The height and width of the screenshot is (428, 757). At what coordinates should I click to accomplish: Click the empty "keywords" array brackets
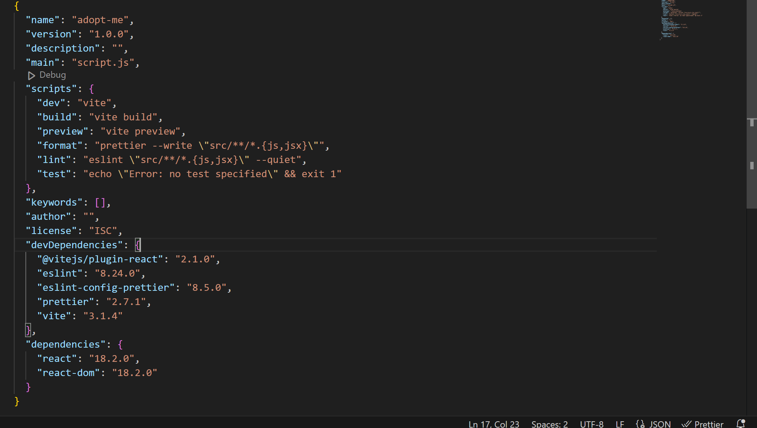point(100,202)
